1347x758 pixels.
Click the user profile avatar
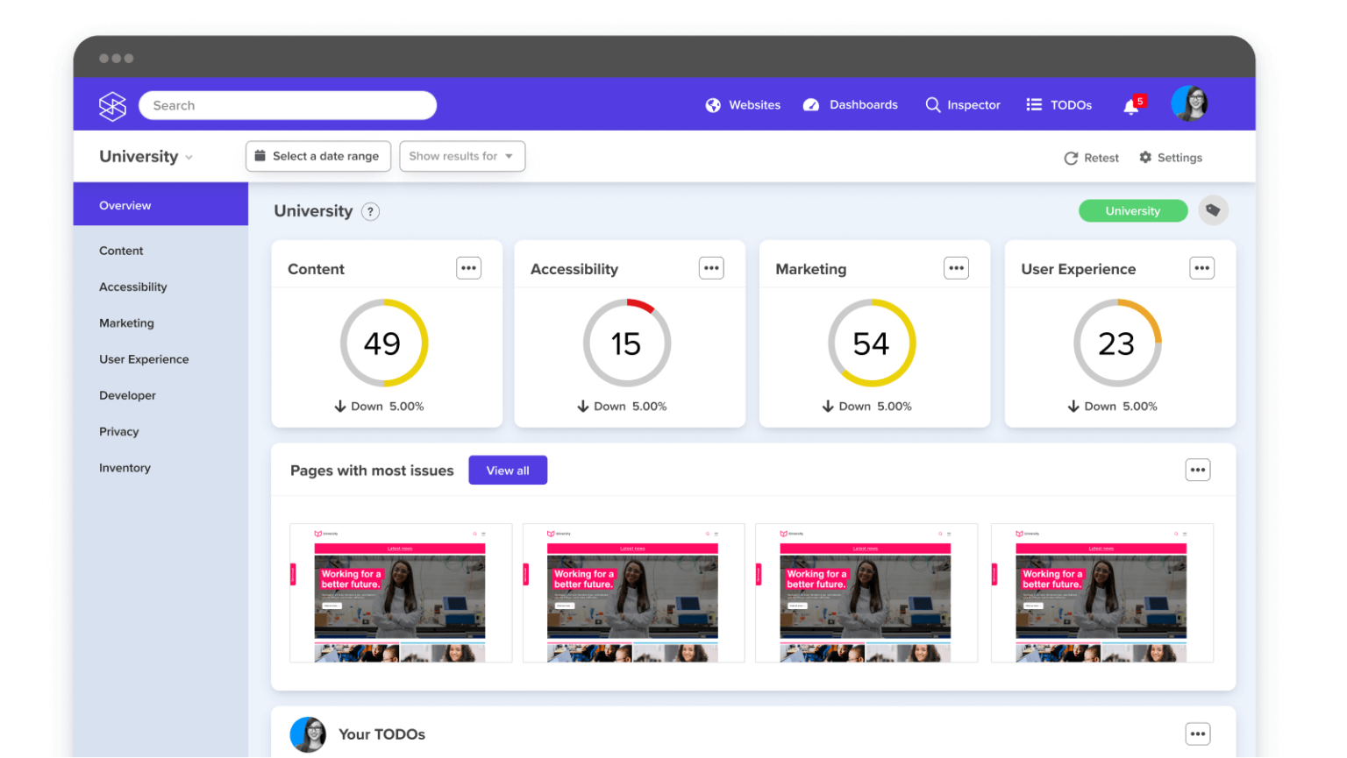(1189, 104)
